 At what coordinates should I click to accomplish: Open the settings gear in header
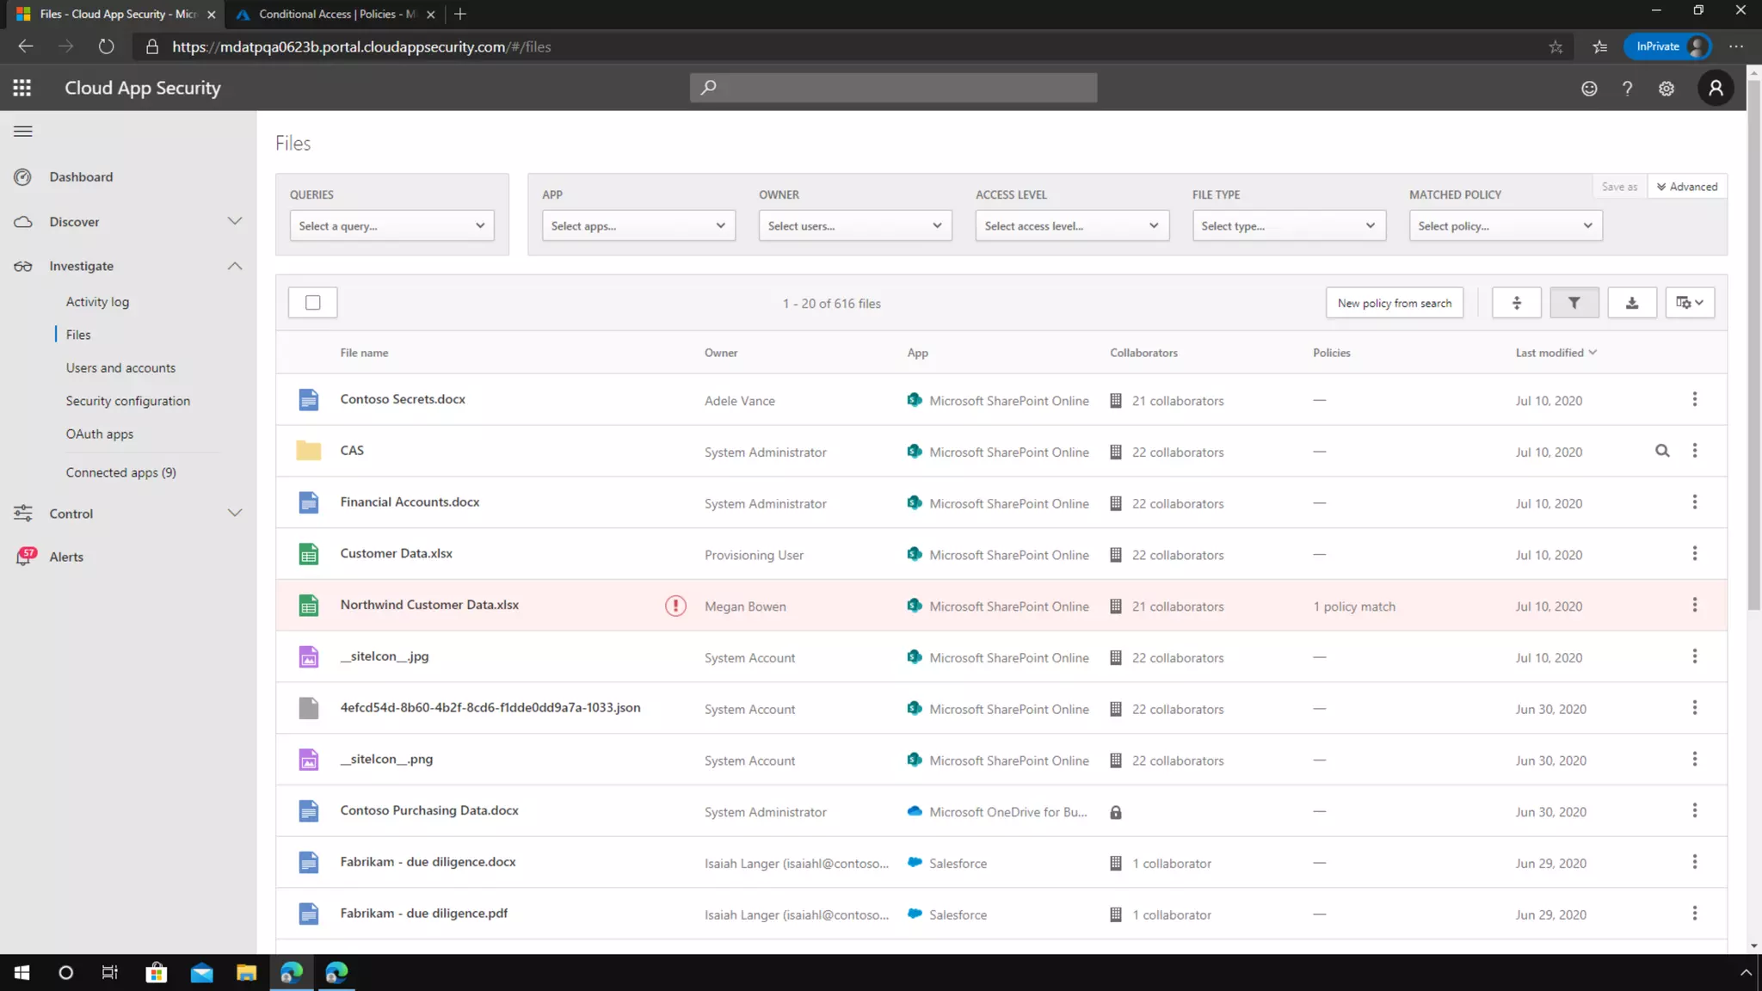click(1667, 89)
